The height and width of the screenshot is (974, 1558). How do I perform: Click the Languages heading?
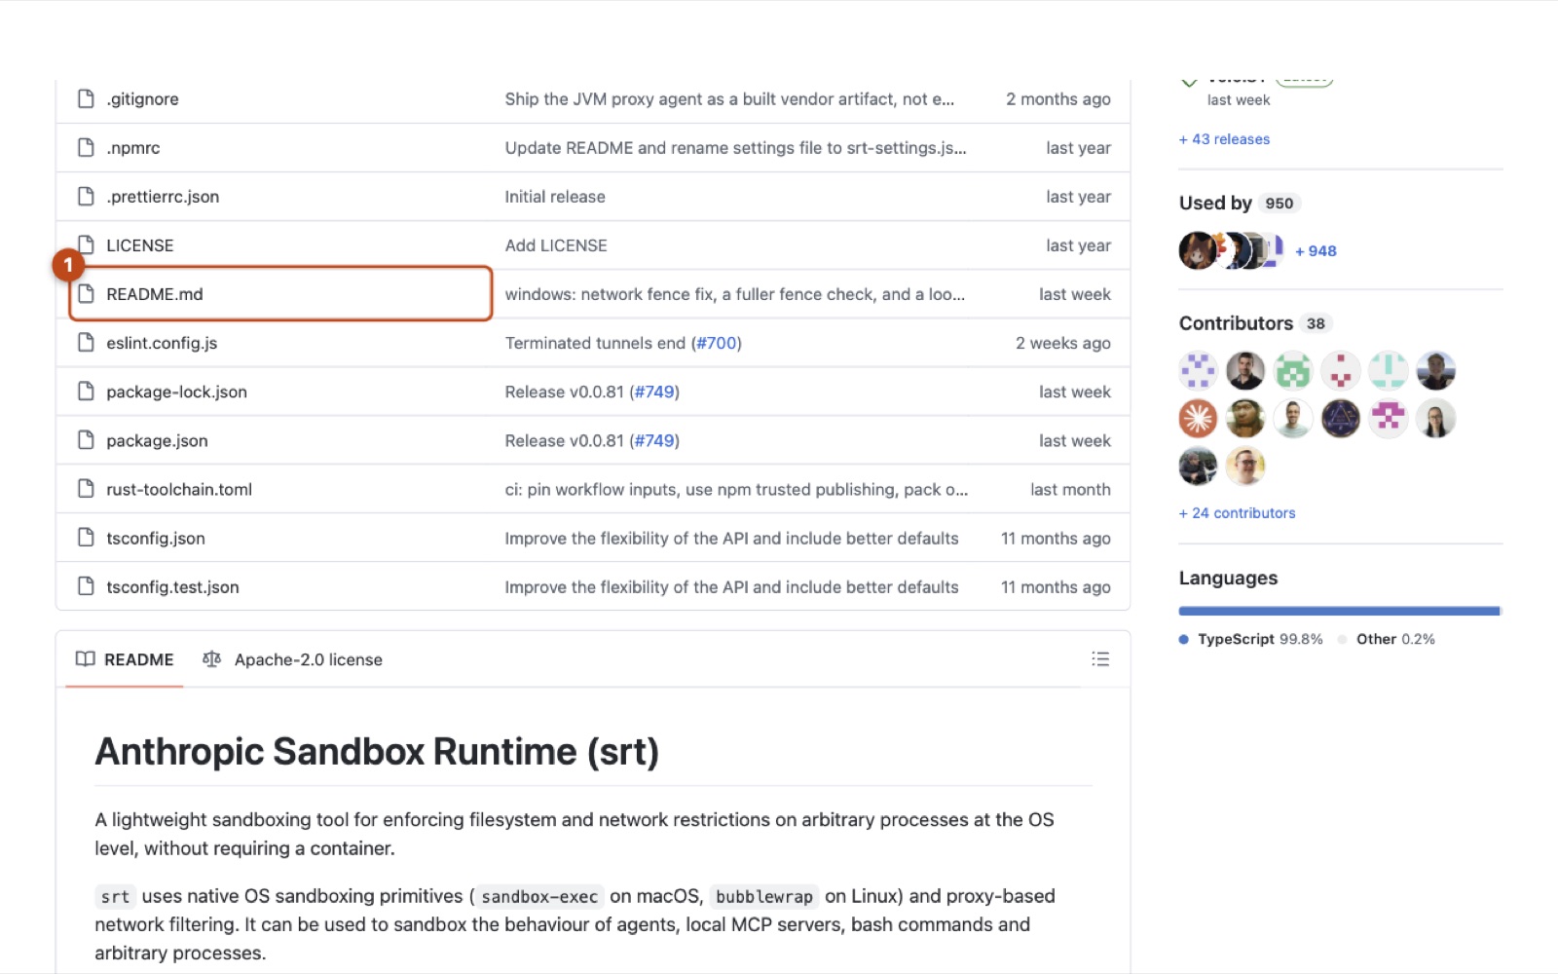(1228, 578)
